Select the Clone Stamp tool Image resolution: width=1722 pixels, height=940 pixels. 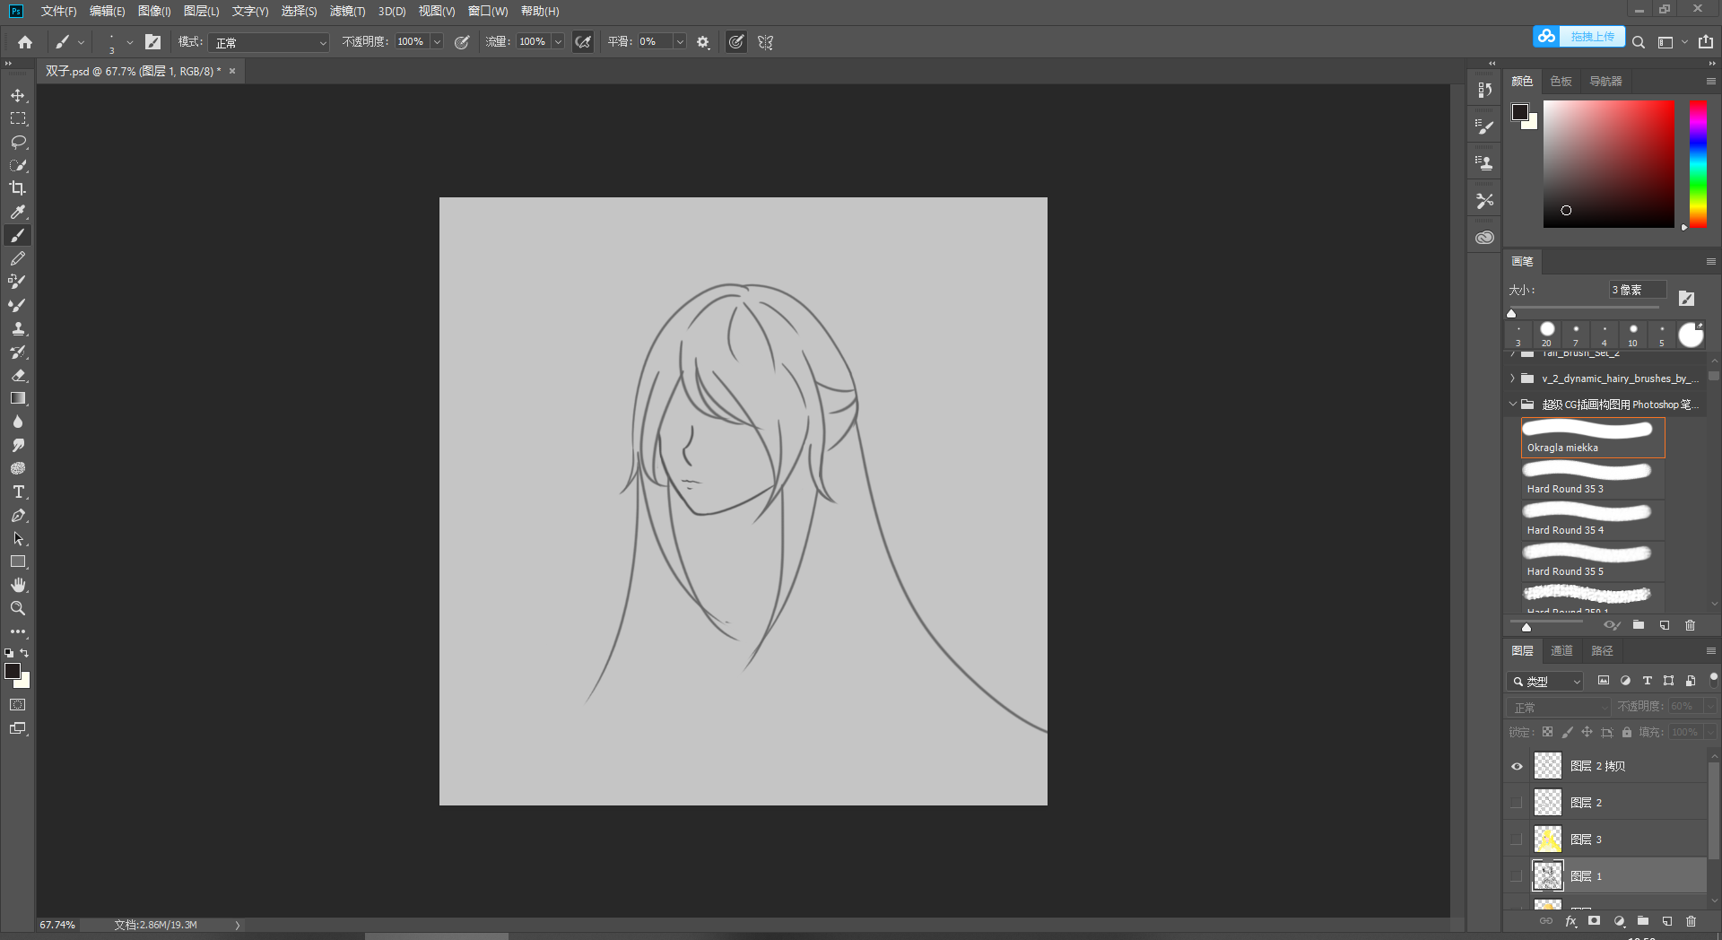tap(18, 328)
